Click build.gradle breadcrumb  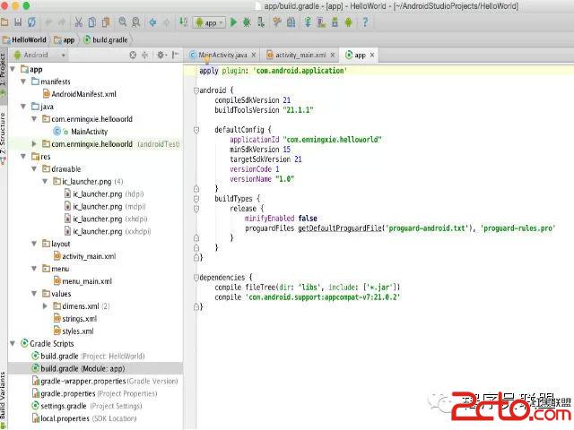(x=106, y=39)
